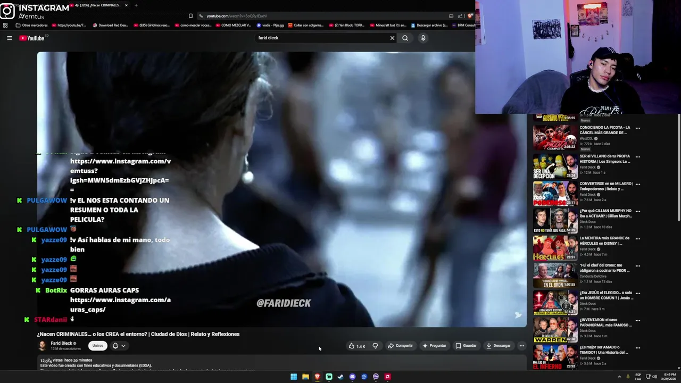681x383 pixels.
Task: Open options menu for 'HÉRCULES' video
Action: tap(637, 238)
